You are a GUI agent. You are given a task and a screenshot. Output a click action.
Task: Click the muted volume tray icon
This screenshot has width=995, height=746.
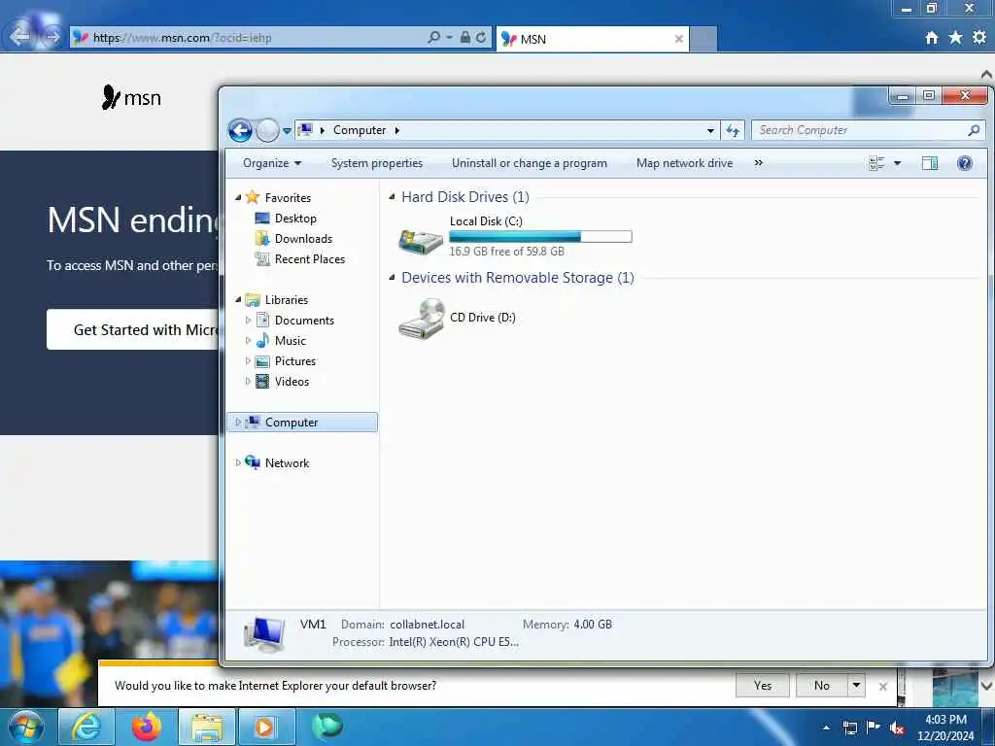(x=897, y=729)
